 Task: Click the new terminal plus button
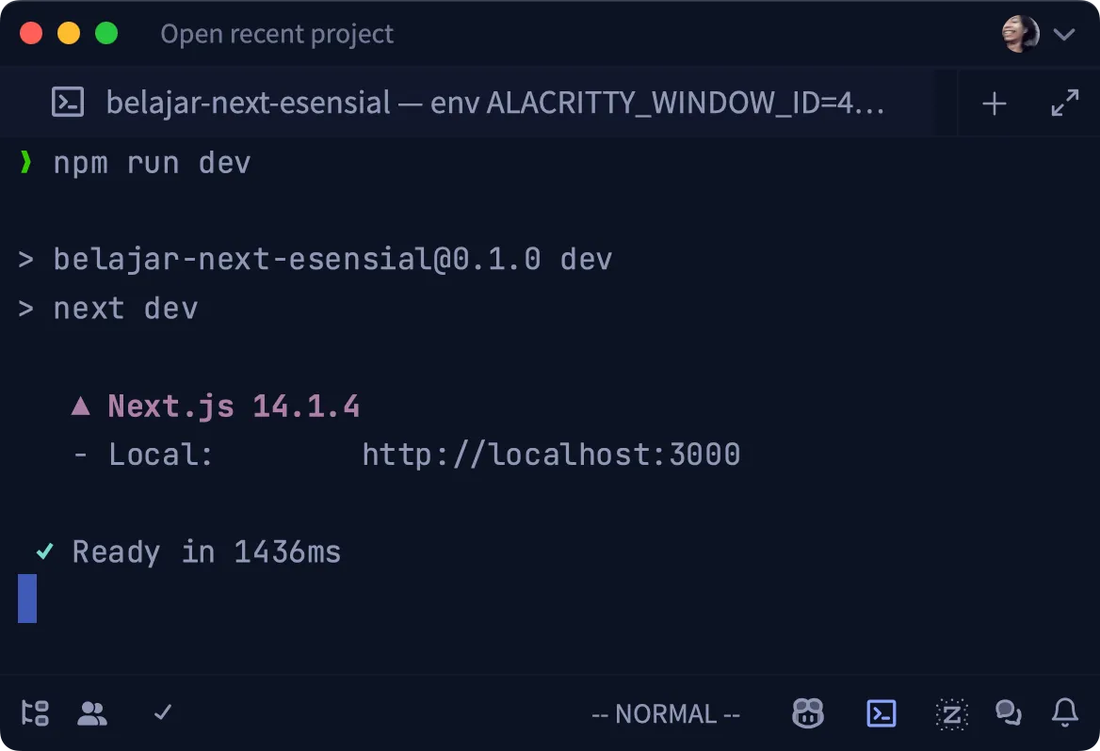(994, 103)
